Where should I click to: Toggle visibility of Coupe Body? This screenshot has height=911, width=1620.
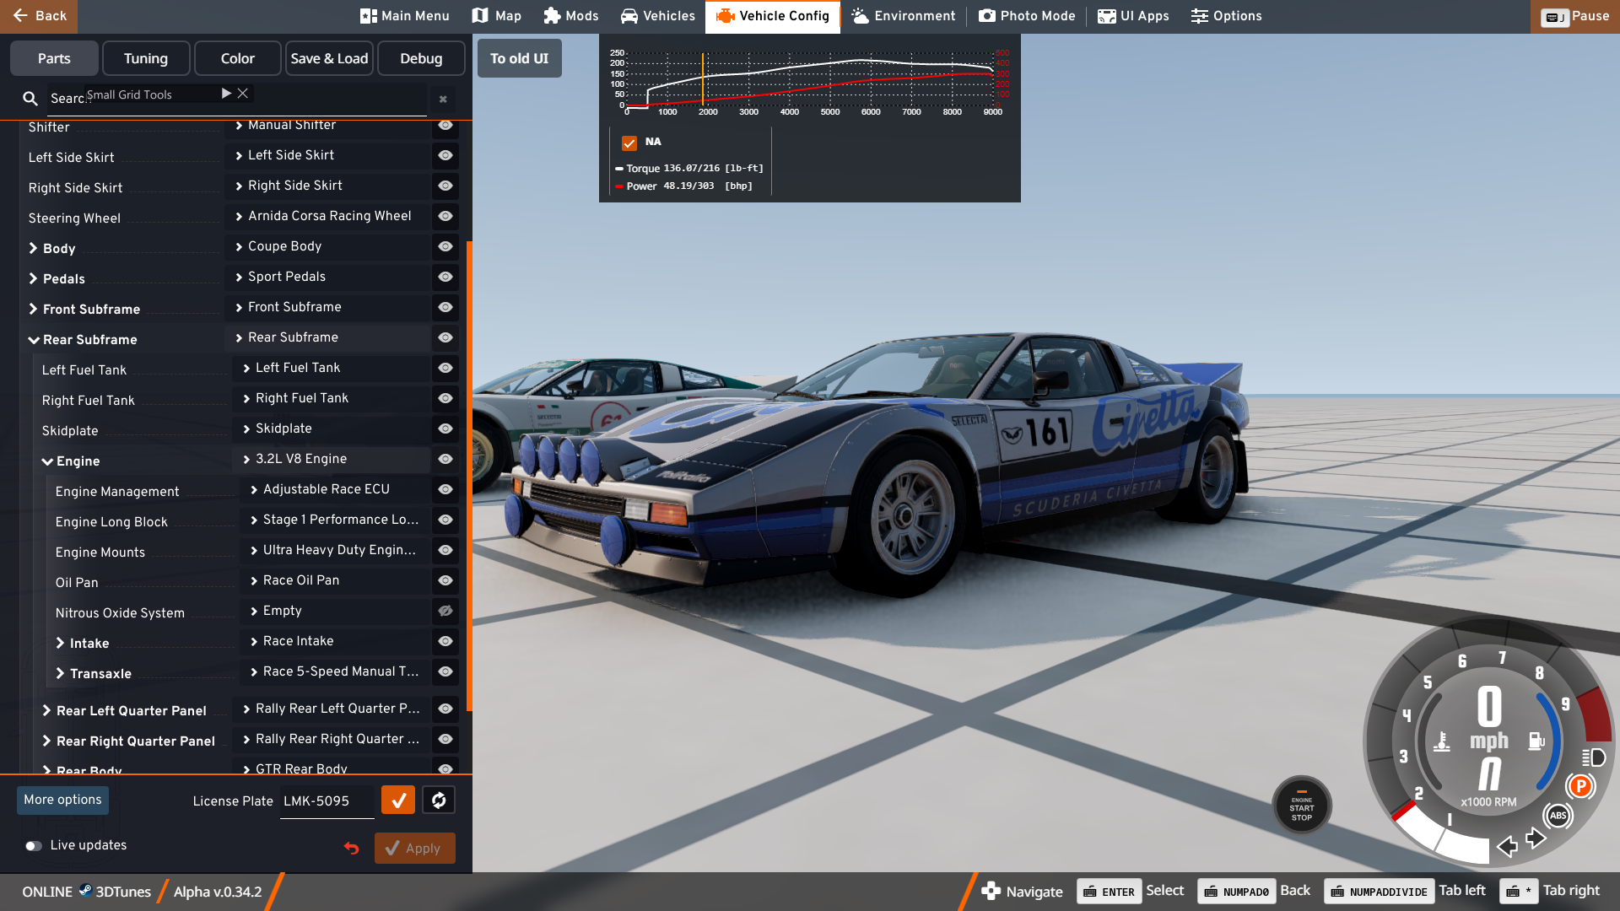click(x=445, y=246)
